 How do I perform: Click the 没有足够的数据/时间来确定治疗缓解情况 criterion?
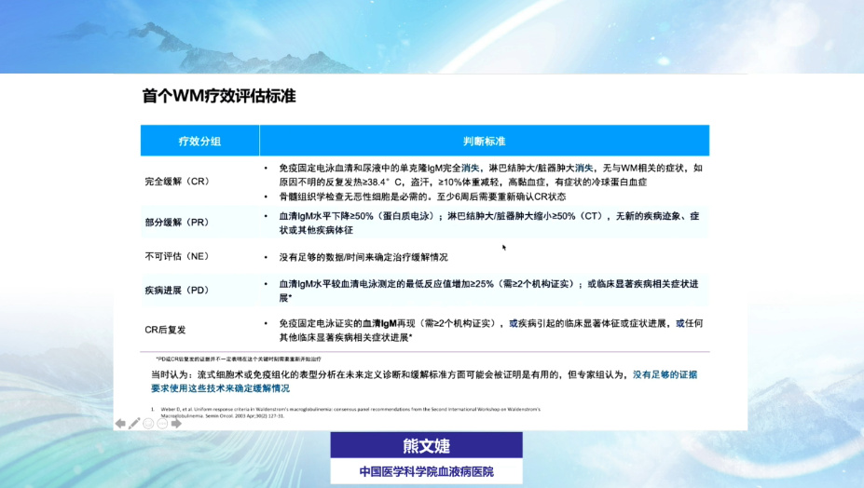pos(363,257)
